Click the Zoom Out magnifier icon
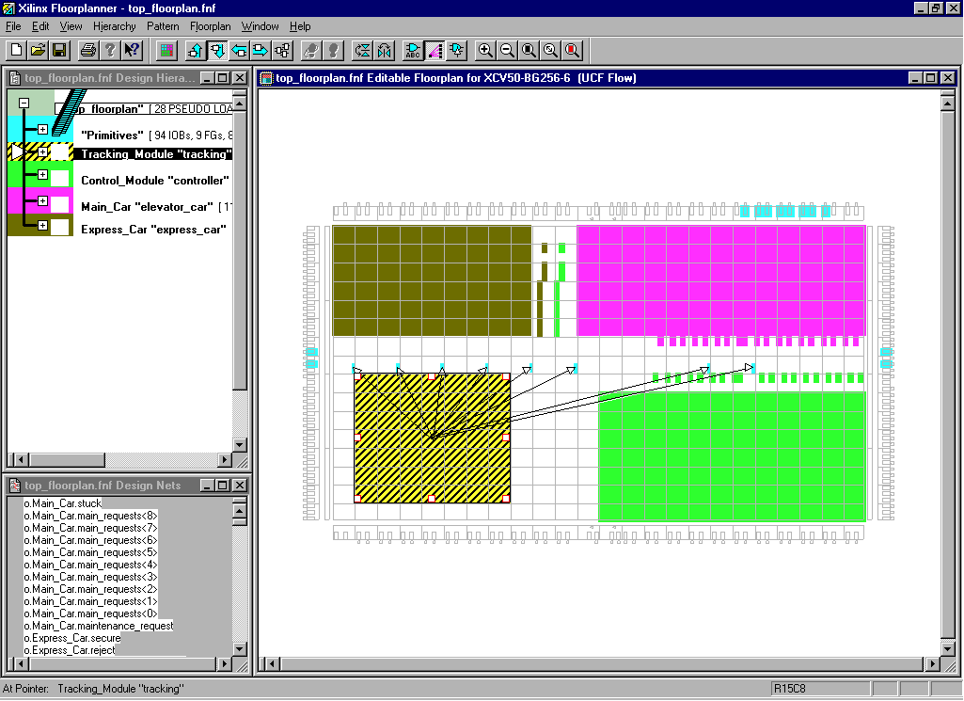 click(x=508, y=50)
